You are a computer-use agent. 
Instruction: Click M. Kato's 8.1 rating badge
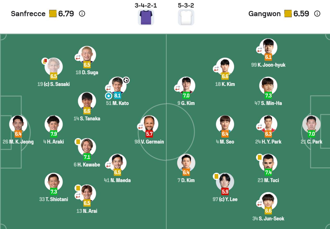coord(117,96)
